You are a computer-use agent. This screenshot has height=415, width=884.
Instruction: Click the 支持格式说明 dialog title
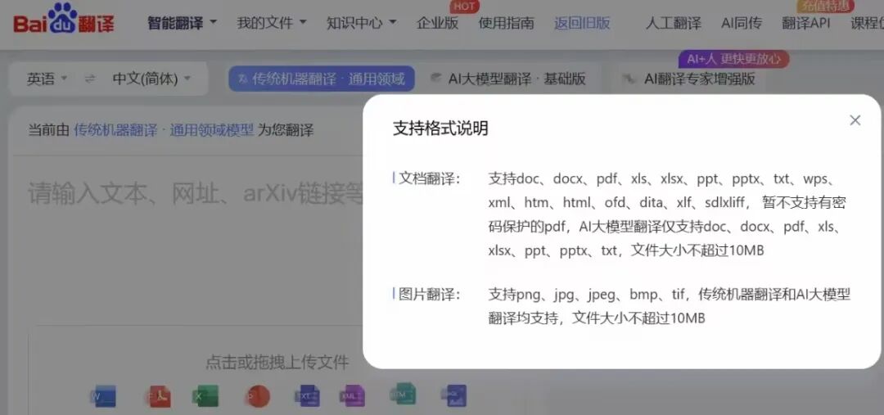(x=440, y=129)
